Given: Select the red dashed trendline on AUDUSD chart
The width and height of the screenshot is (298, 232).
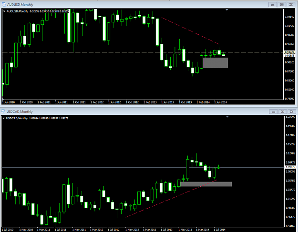Looking at the screenshot, I should click(x=190, y=31).
